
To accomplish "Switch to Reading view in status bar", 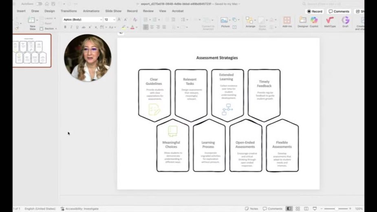I will [x=306, y=209].
